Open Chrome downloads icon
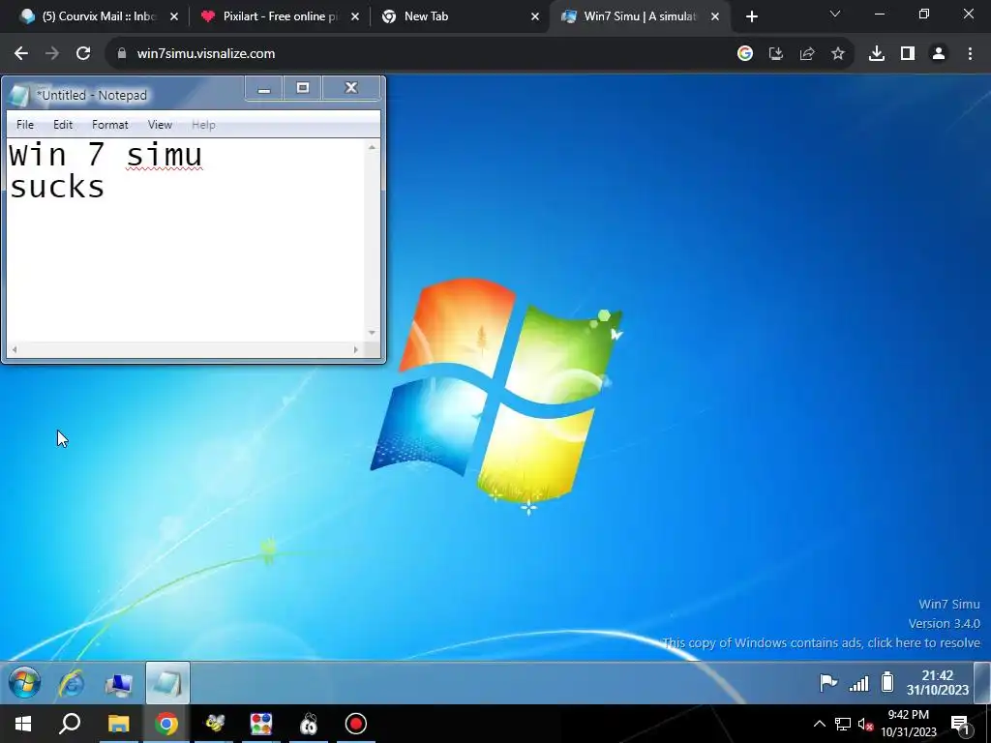Viewport: 991px width, 743px height. click(x=877, y=54)
